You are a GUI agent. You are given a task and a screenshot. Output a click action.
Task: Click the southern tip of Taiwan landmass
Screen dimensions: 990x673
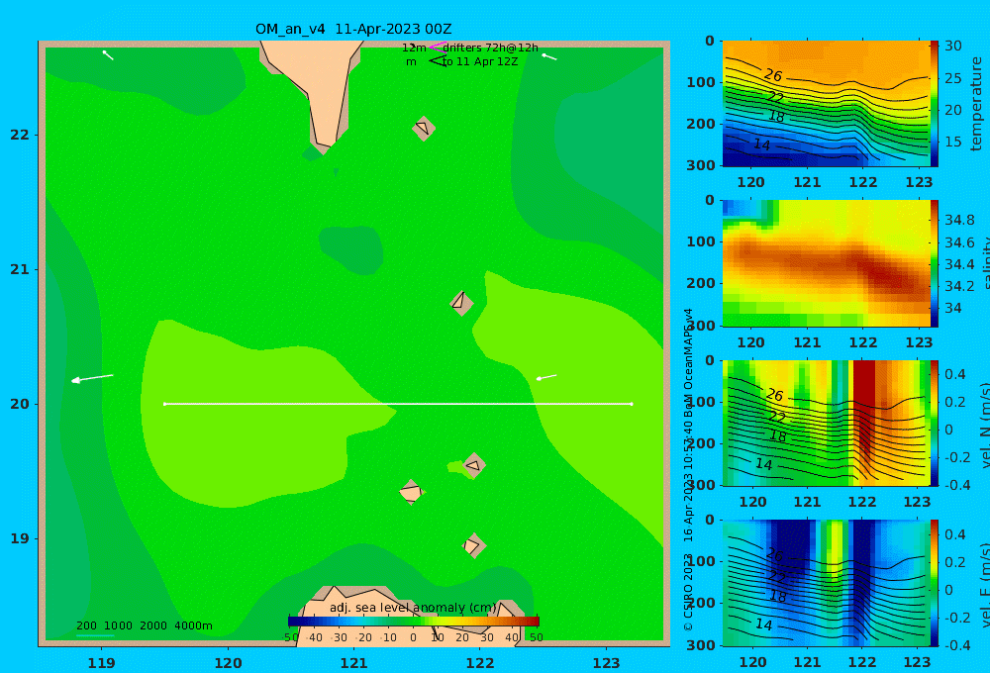[x=324, y=146]
